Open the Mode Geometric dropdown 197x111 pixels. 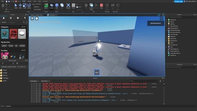coord(39,4)
